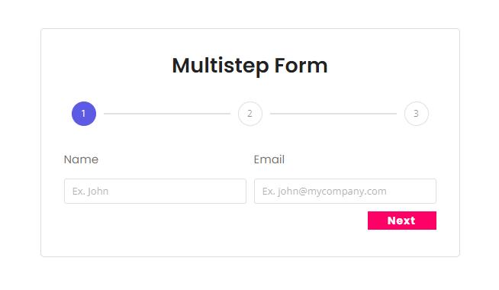Screen dimensions: 499x290
Task: Select the word Form in the title
Action: point(301,66)
